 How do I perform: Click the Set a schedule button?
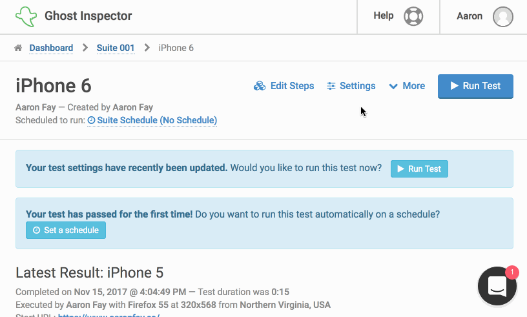pos(66,230)
